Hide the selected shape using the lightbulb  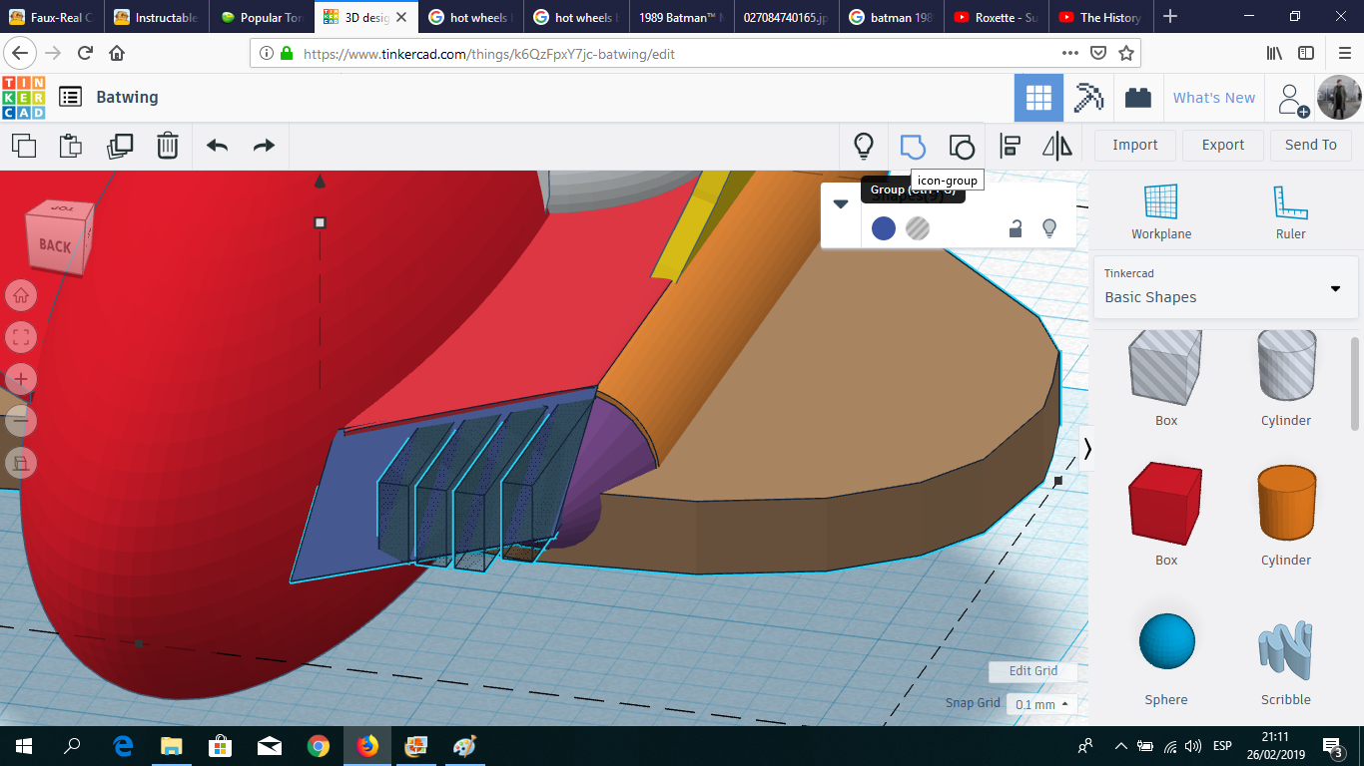tap(1048, 228)
